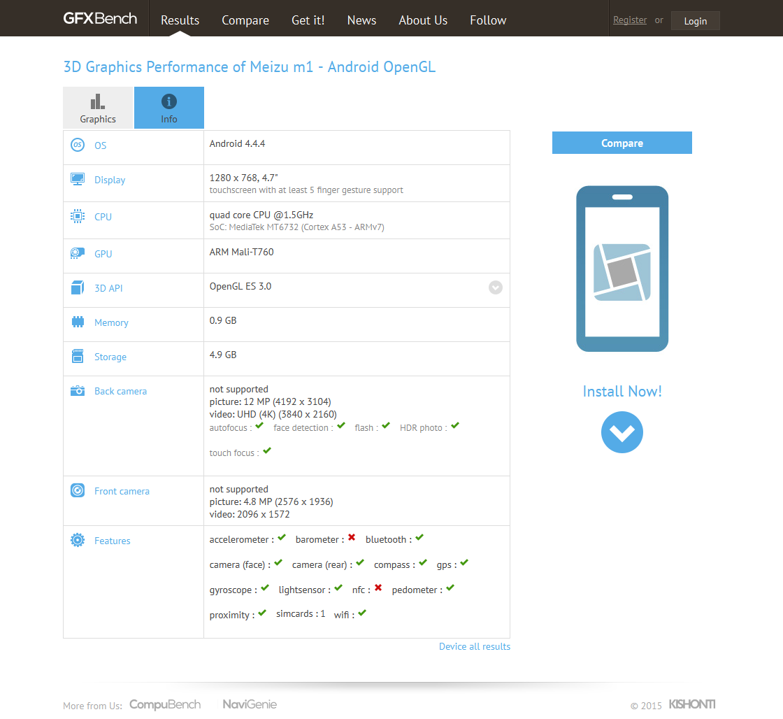Click the Memory module icon
This screenshot has height=719, width=783.
tap(78, 322)
